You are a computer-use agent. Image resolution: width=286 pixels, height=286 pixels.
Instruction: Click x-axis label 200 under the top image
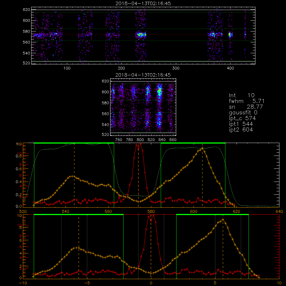coord(121,68)
